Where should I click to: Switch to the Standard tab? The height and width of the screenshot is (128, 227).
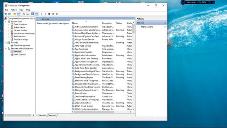pos(52,115)
